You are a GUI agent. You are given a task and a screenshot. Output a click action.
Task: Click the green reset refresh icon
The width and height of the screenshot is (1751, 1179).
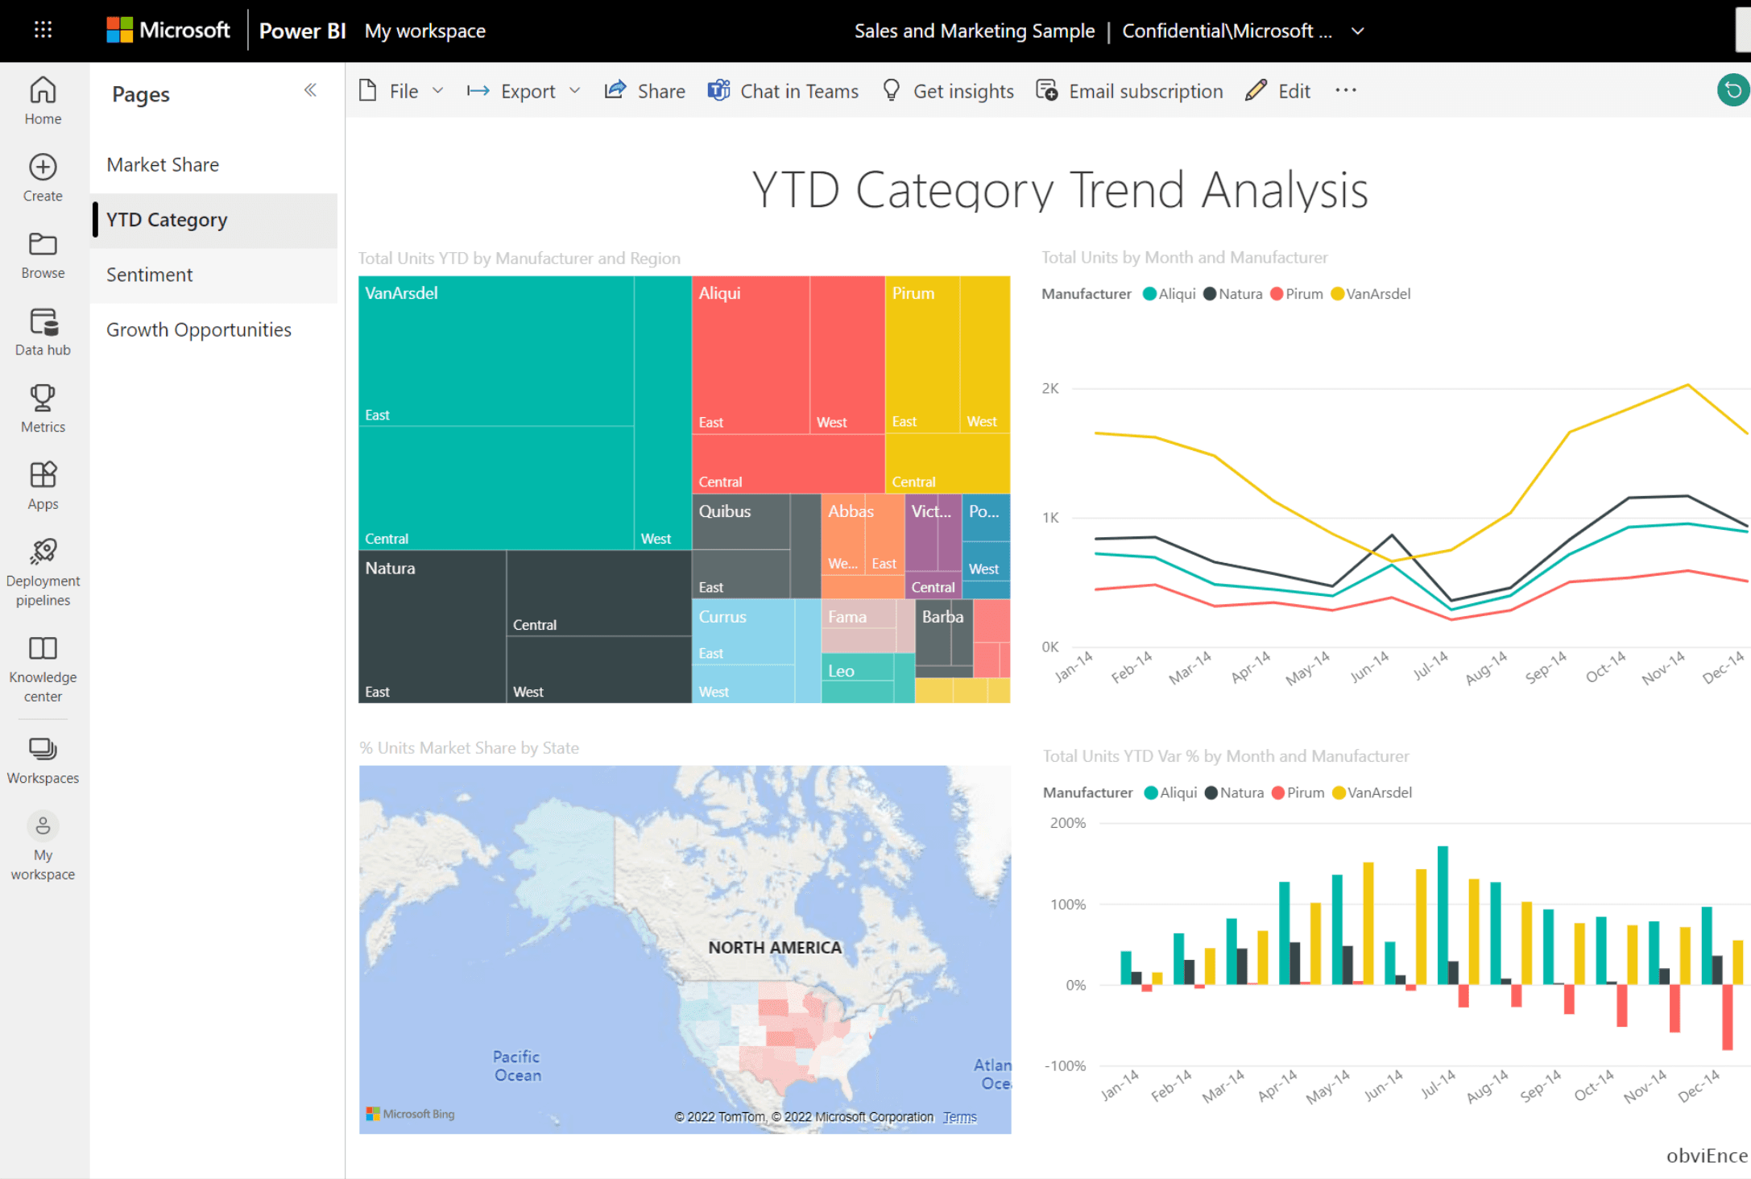pyautogui.click(x=1732, y=90)
